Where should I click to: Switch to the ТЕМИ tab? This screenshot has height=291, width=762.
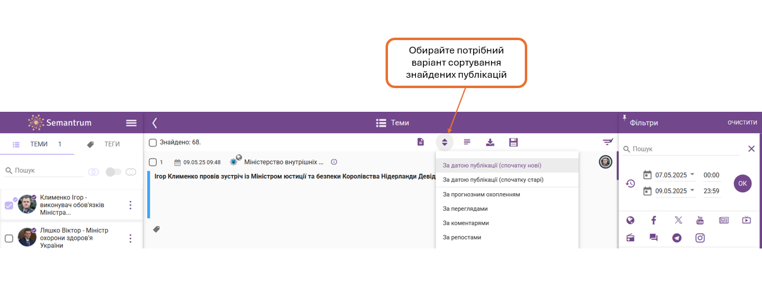37,145
